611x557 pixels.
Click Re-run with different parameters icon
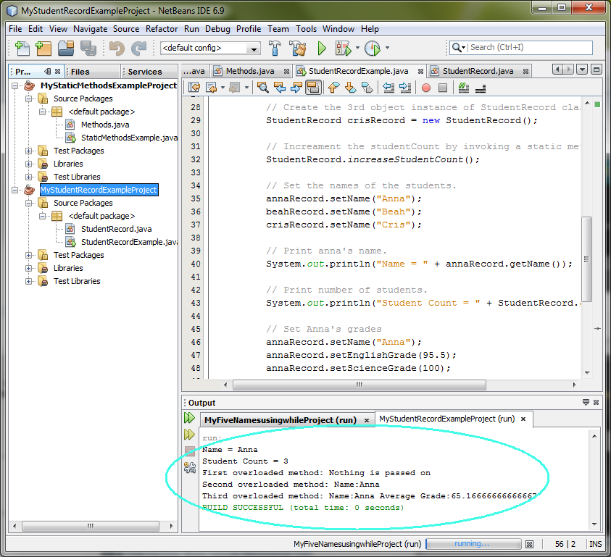(189, 435)
